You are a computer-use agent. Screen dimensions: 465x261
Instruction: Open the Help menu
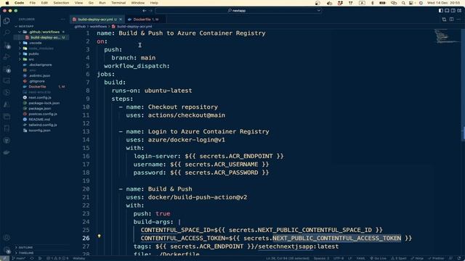tap(154, 3)
